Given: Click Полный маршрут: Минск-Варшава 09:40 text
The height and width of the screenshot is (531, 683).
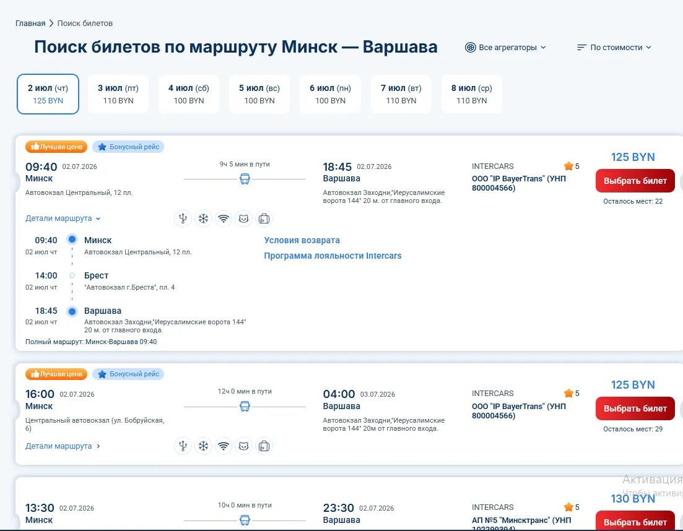Looking at the screenshot, I should (x=91, y=342).
